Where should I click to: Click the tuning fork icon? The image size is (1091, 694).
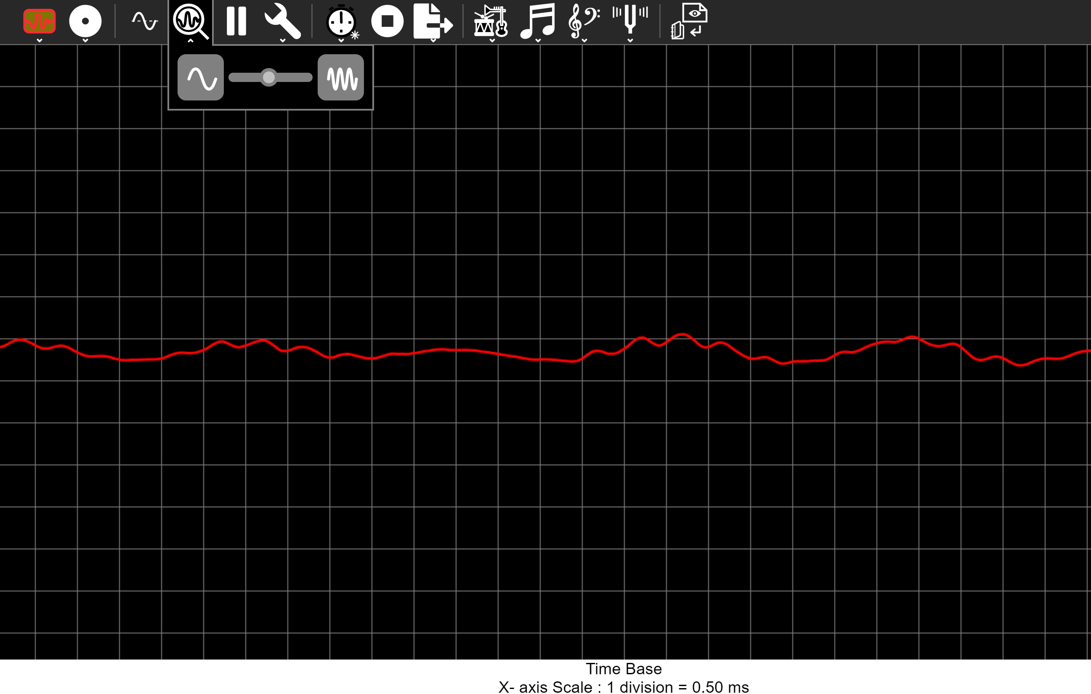coord(630,20)
